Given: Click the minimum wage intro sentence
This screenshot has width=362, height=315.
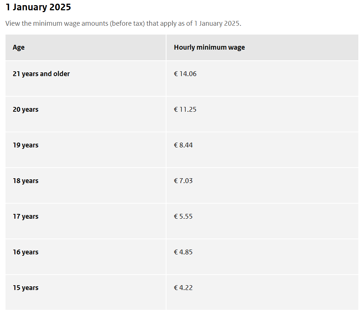Looking at the screenshot, I should click(x=123, y=24).
